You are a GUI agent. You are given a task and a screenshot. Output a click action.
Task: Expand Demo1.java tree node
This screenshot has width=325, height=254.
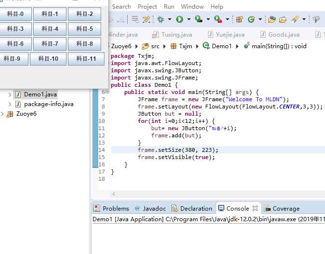pos(10,94)
